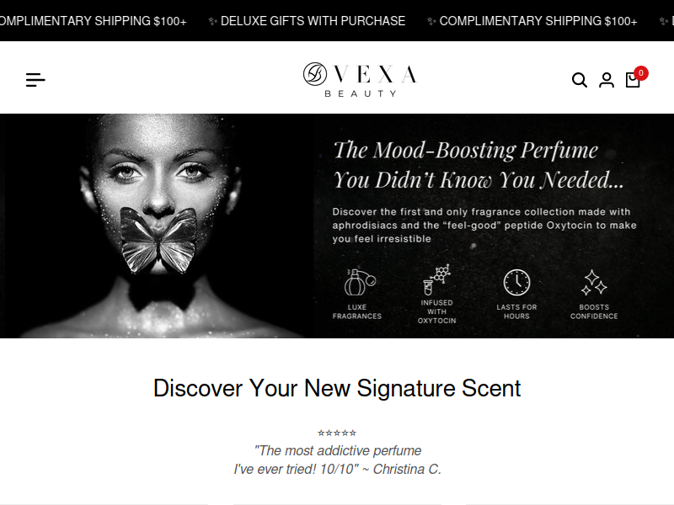Click the red cart count badge
Viewport: 674px width, 505px height.
(x=640, y=73)
